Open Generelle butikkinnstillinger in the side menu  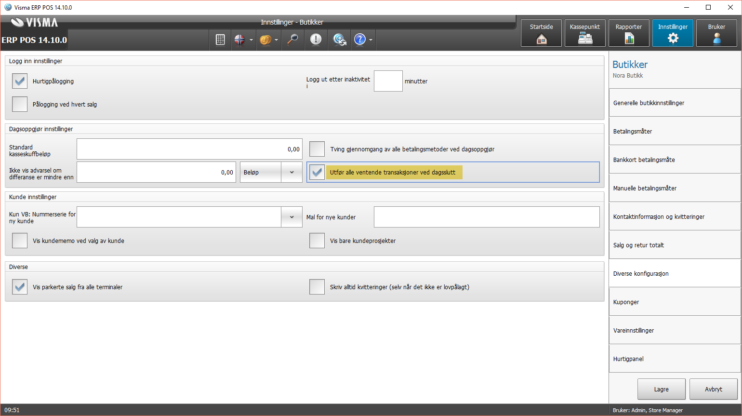point(675,103)
